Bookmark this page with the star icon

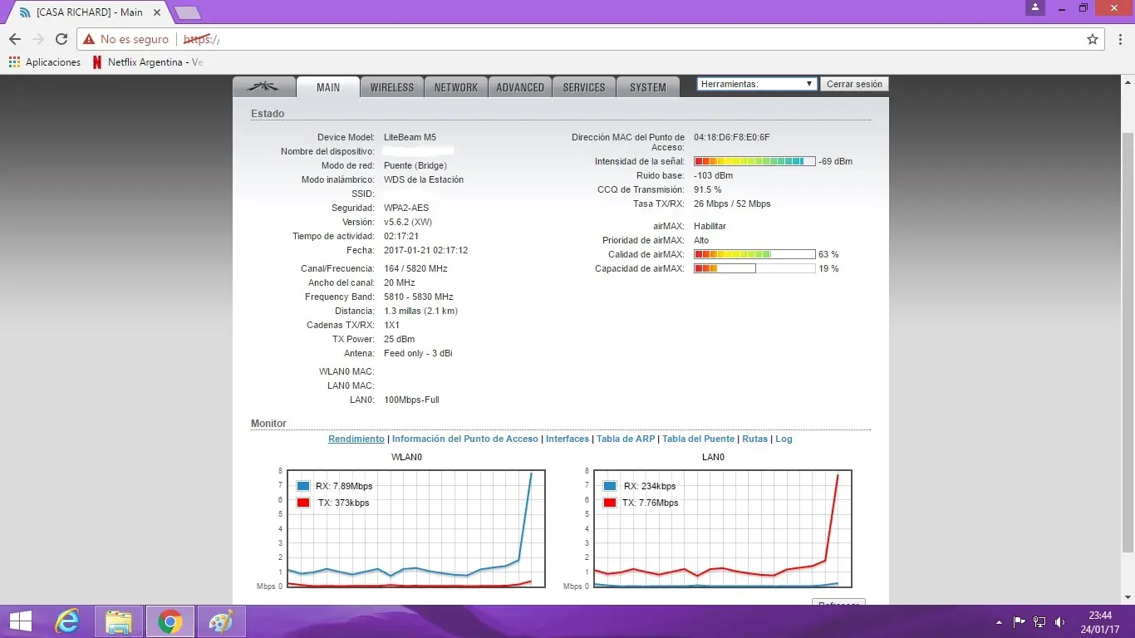click(1093, 39)
